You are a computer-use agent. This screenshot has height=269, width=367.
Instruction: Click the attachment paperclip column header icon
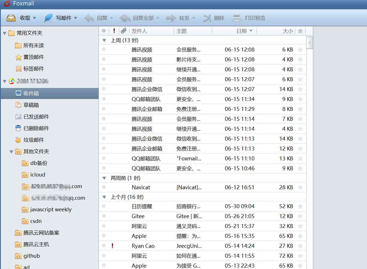[123, 31]
